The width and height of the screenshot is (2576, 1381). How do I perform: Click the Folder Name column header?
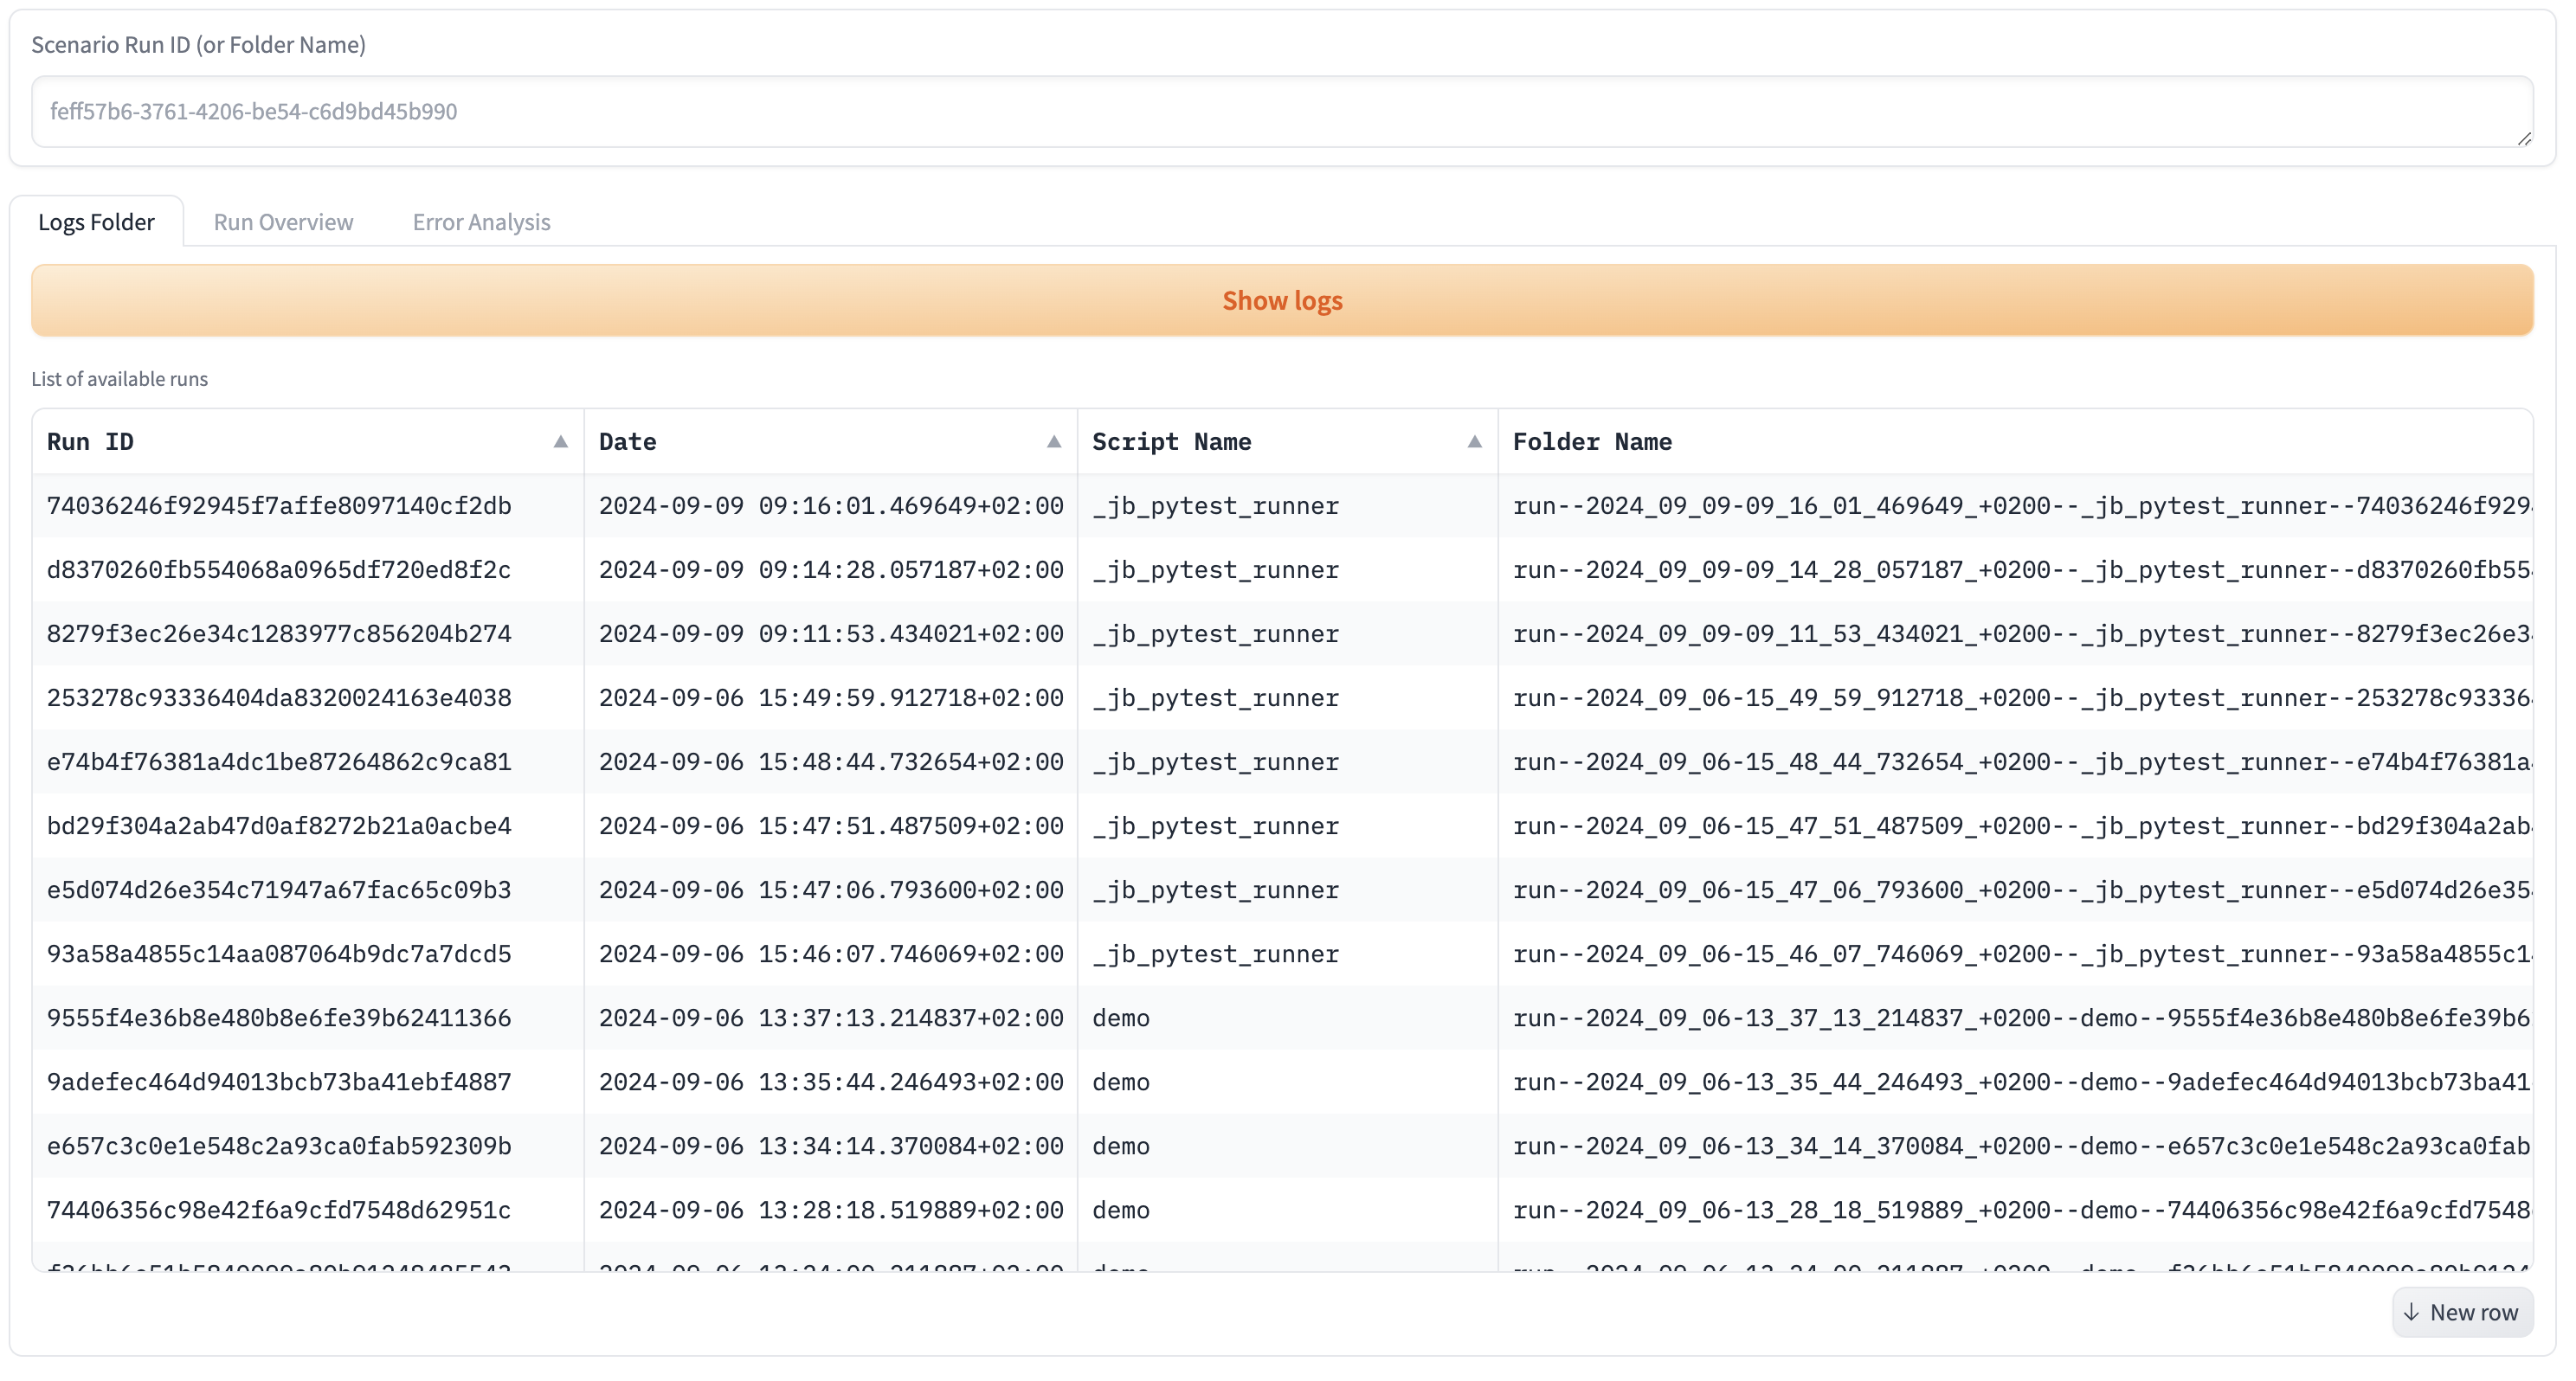point(1592,442)
